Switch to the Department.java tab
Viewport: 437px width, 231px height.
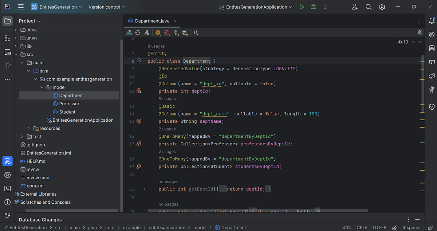[152, 21]
